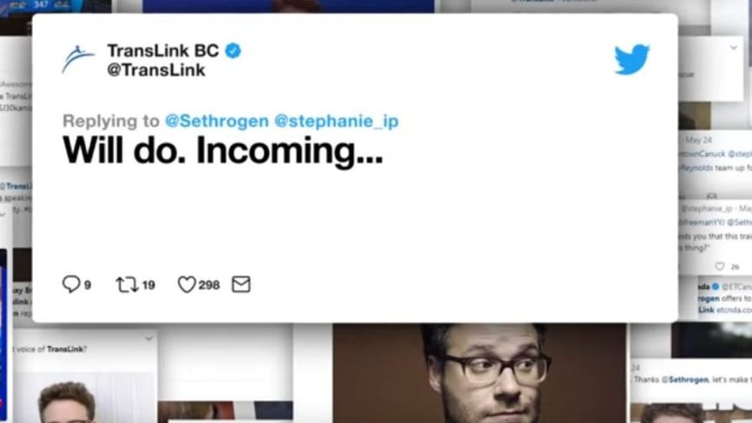Expand chevron on 'voice of TransLink?' tweet
The image size is (752, 423).
coord(149,339)
